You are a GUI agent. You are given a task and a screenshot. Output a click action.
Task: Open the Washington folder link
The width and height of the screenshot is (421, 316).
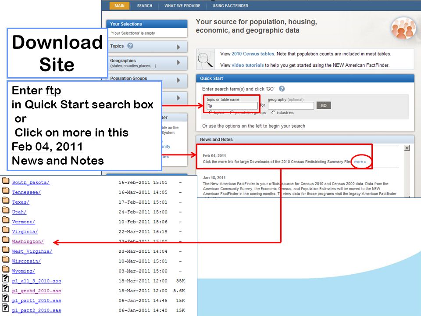pos(28,241)
